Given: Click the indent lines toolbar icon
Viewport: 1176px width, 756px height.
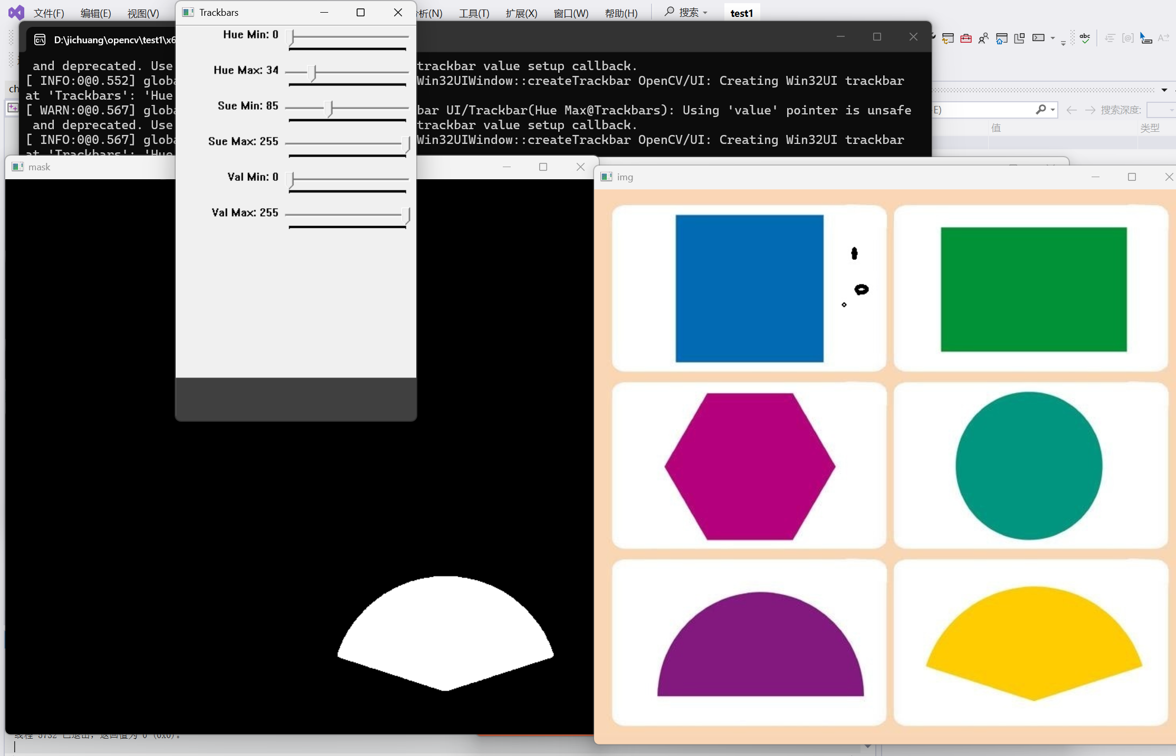Looking at the screenshot, I should [1110, 38].
